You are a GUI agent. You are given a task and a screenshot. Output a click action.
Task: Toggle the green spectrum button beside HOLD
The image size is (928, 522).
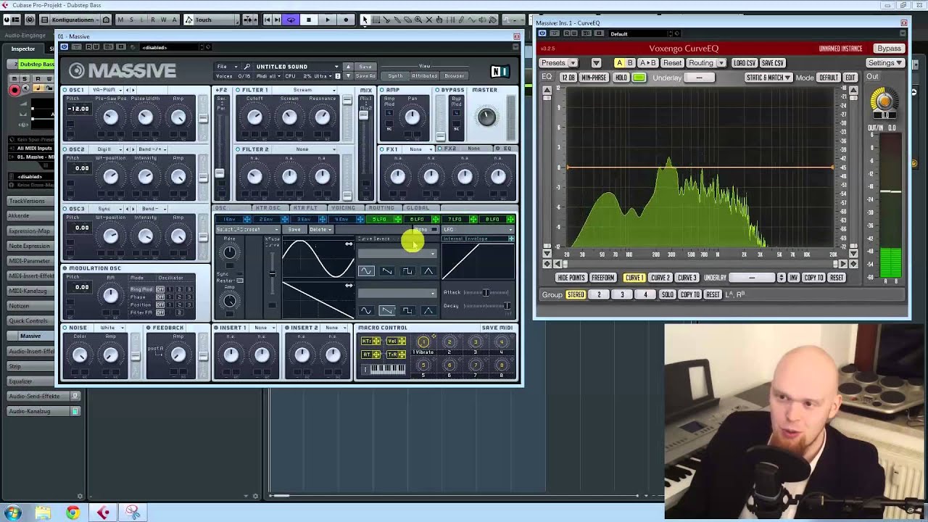tap(639, 78)
